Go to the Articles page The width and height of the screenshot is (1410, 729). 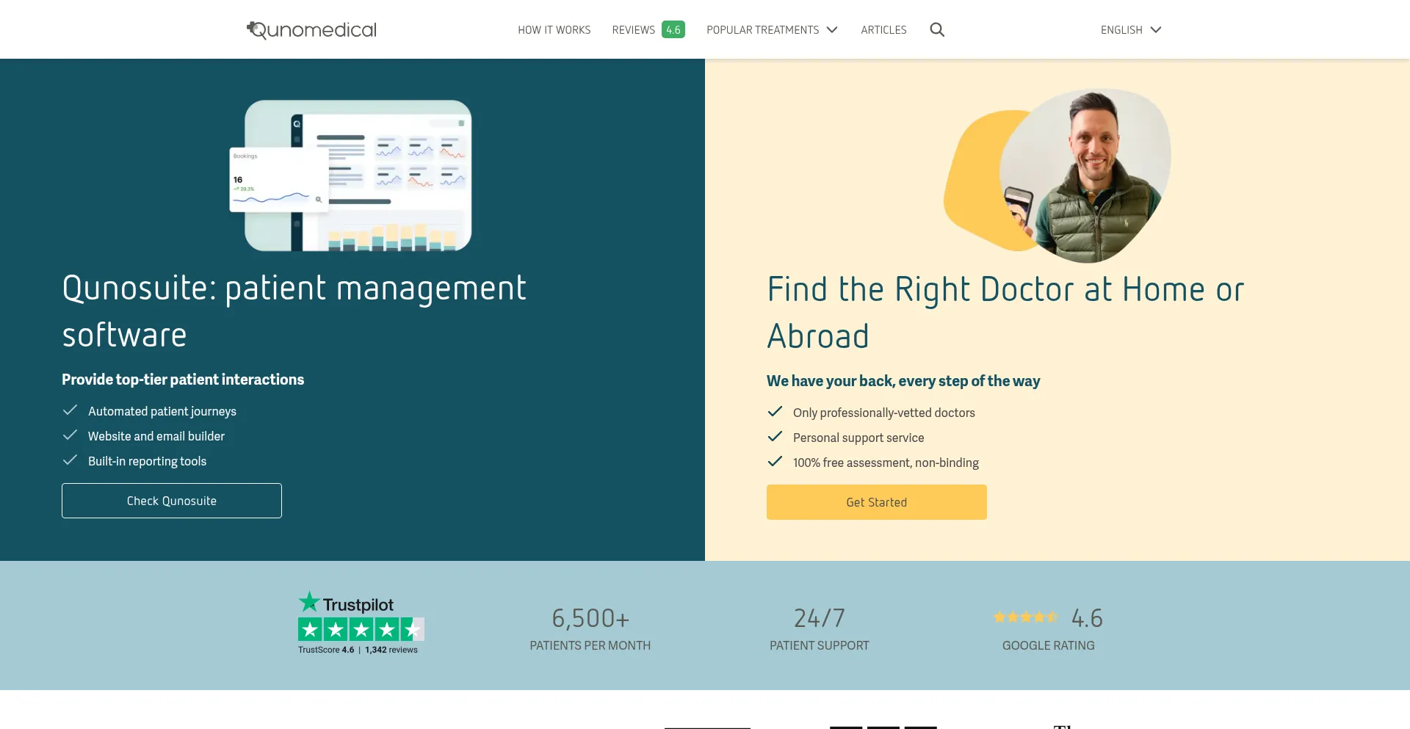tap(883, 30)
